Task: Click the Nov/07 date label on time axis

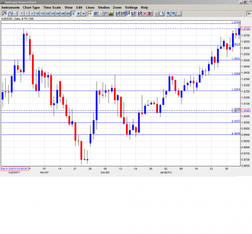Action: (x=44, y=172)
